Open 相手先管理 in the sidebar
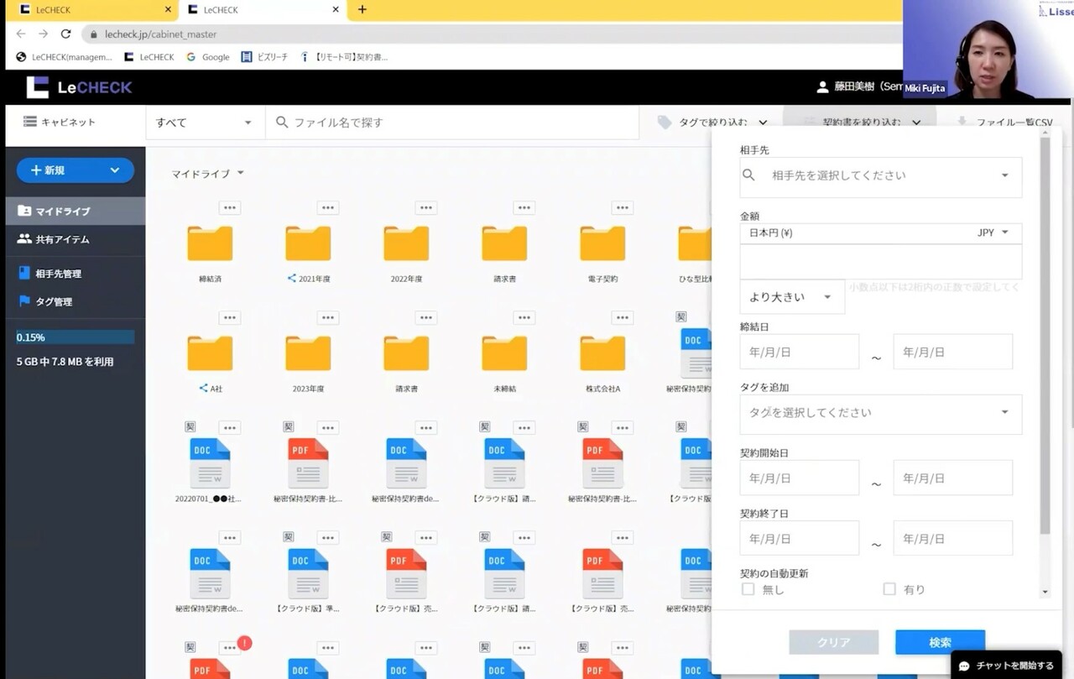Image resolution: width=1074 pixels, height=679 pixels. (58, 274)
